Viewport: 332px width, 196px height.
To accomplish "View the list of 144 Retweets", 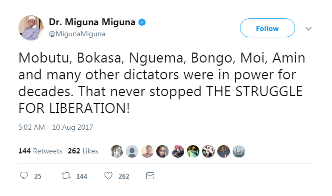I will click(40, 151).
